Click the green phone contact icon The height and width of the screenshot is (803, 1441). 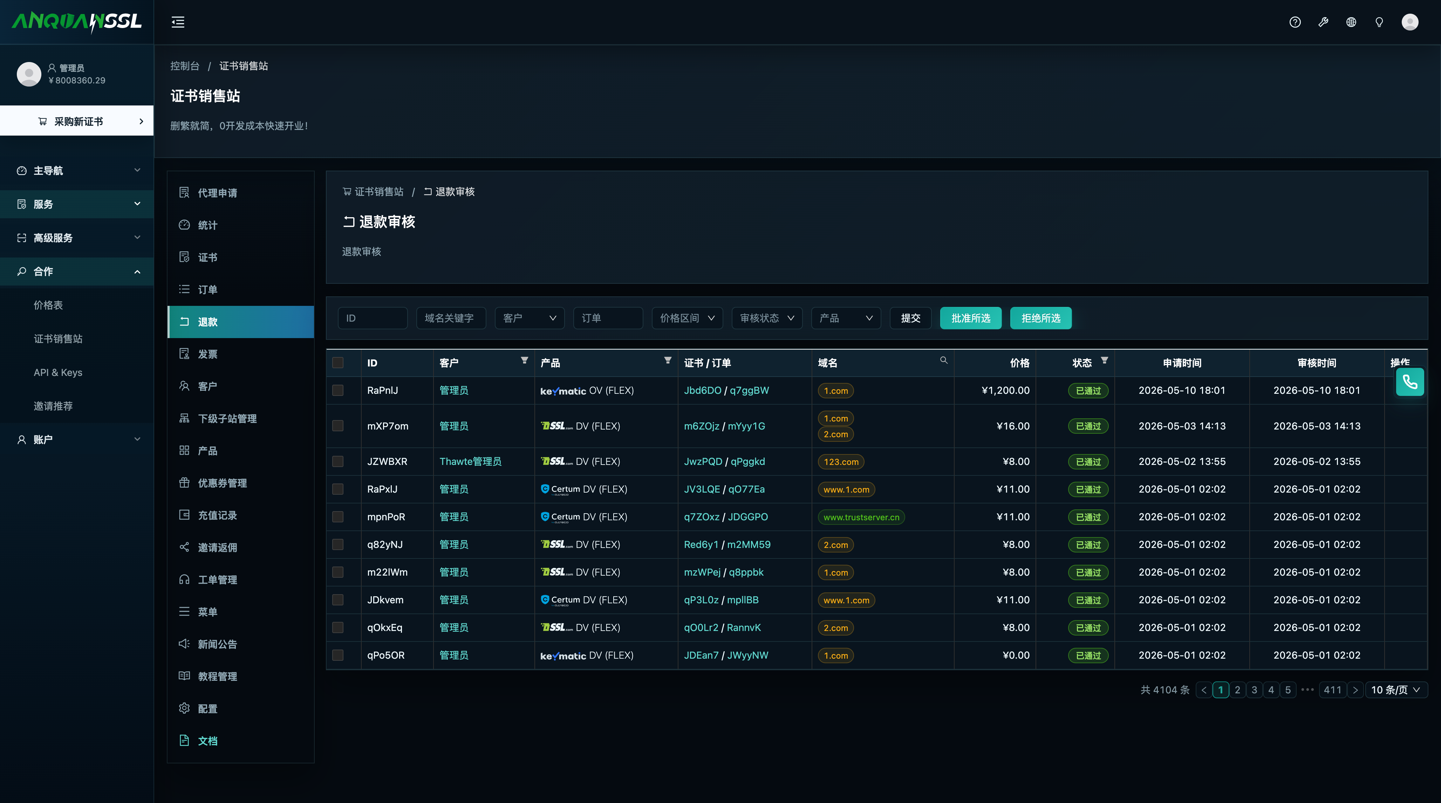(x=1410, y=383)
